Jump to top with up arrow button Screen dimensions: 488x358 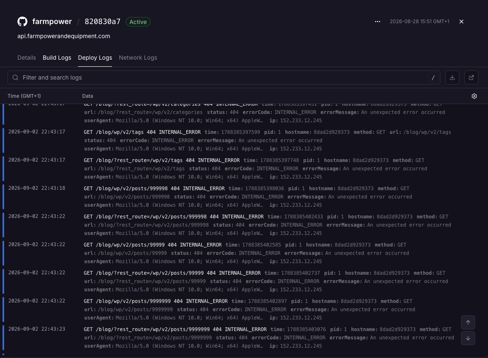468,322
